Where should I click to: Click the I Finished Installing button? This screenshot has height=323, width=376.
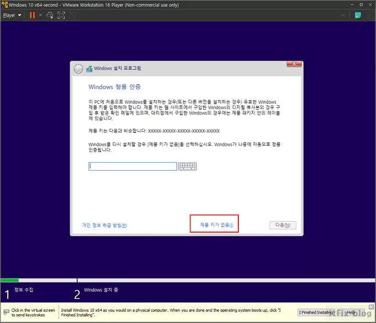pos(316,312)
